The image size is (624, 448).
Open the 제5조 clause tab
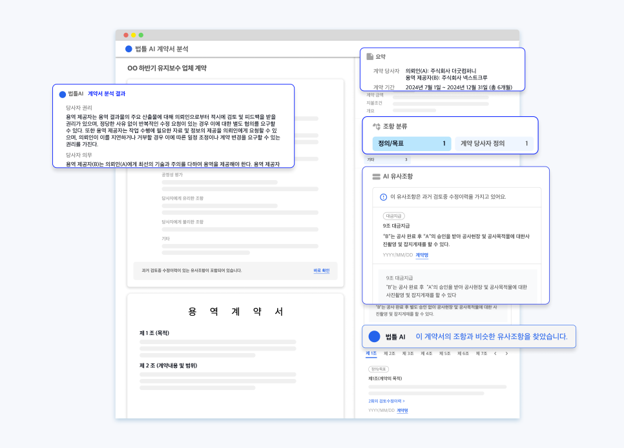[x=444, y=353]
